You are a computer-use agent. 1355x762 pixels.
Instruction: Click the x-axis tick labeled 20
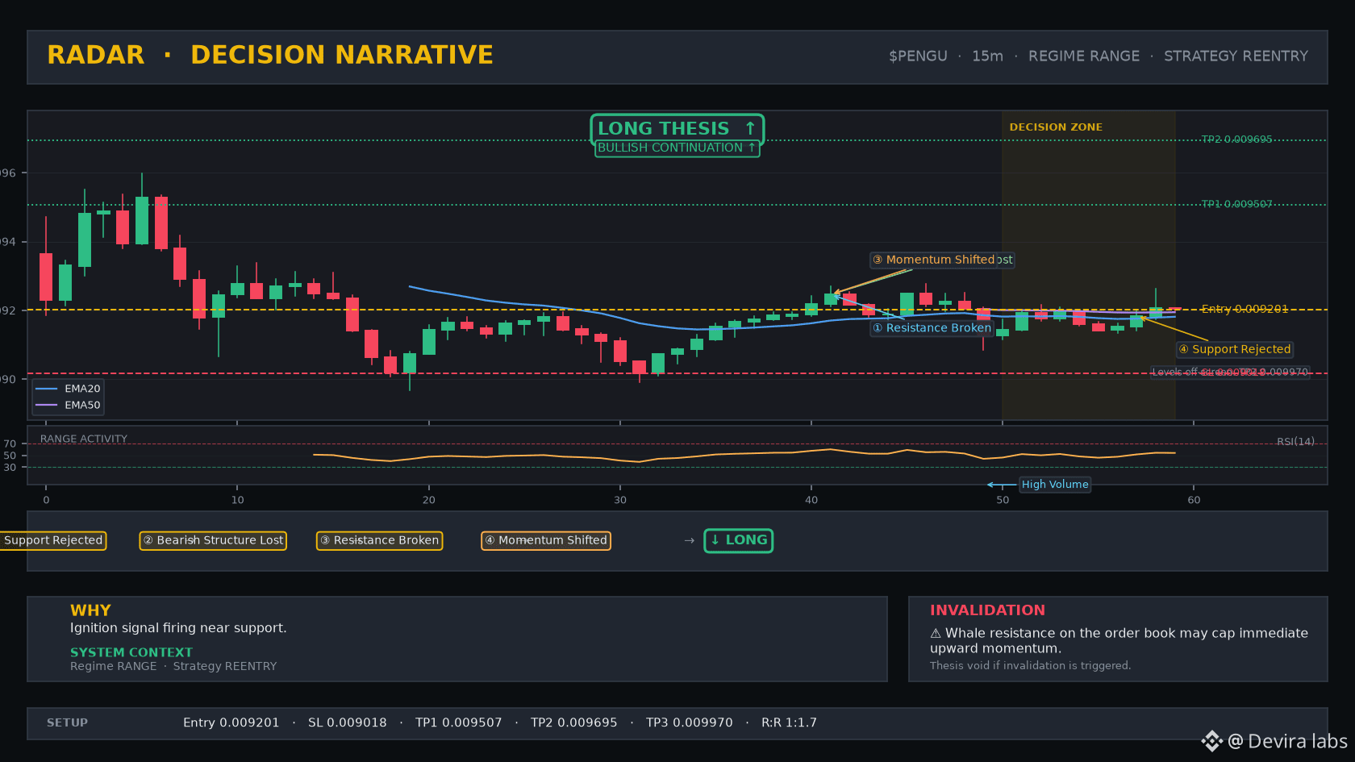point(428,500)
